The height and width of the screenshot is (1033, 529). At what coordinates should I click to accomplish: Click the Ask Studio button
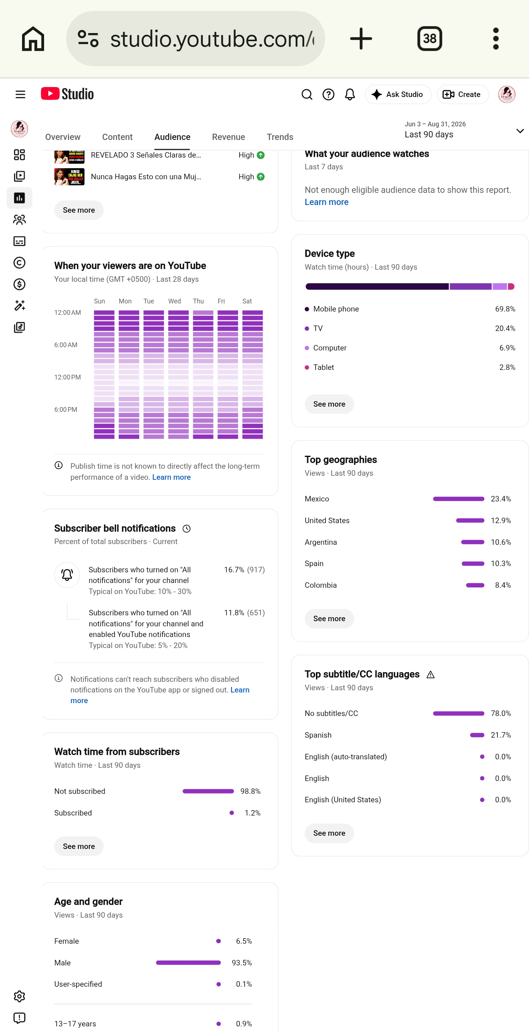tap(397, 94)
